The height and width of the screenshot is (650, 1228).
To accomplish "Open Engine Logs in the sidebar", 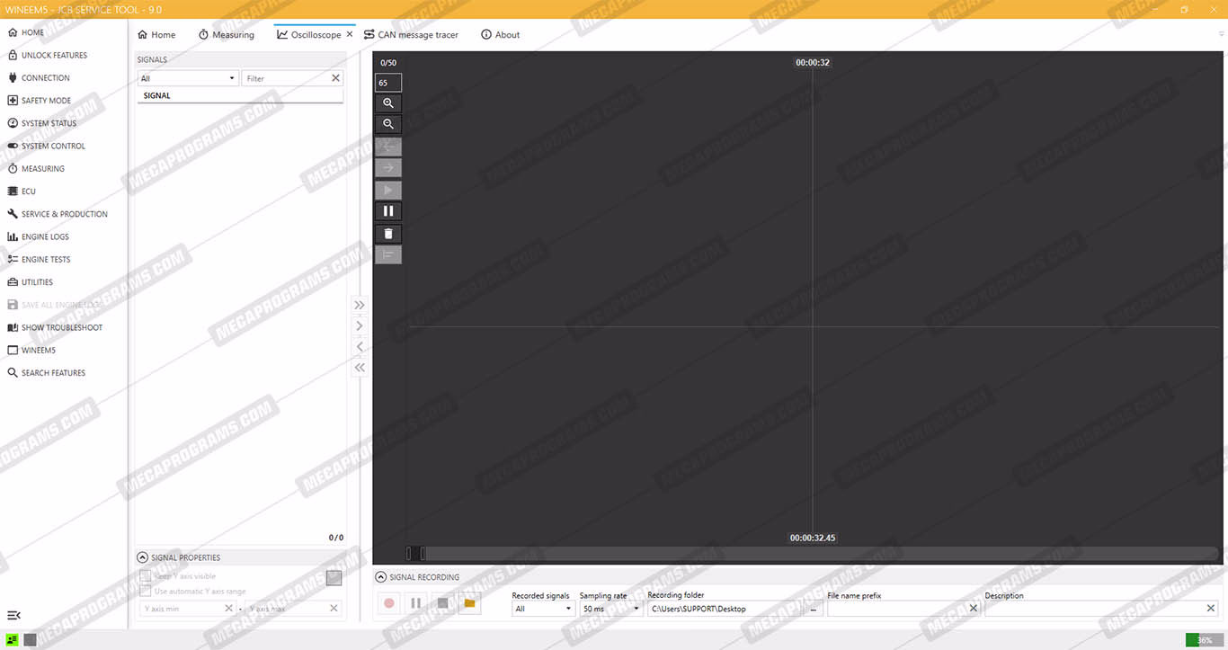I will point(45,236).
